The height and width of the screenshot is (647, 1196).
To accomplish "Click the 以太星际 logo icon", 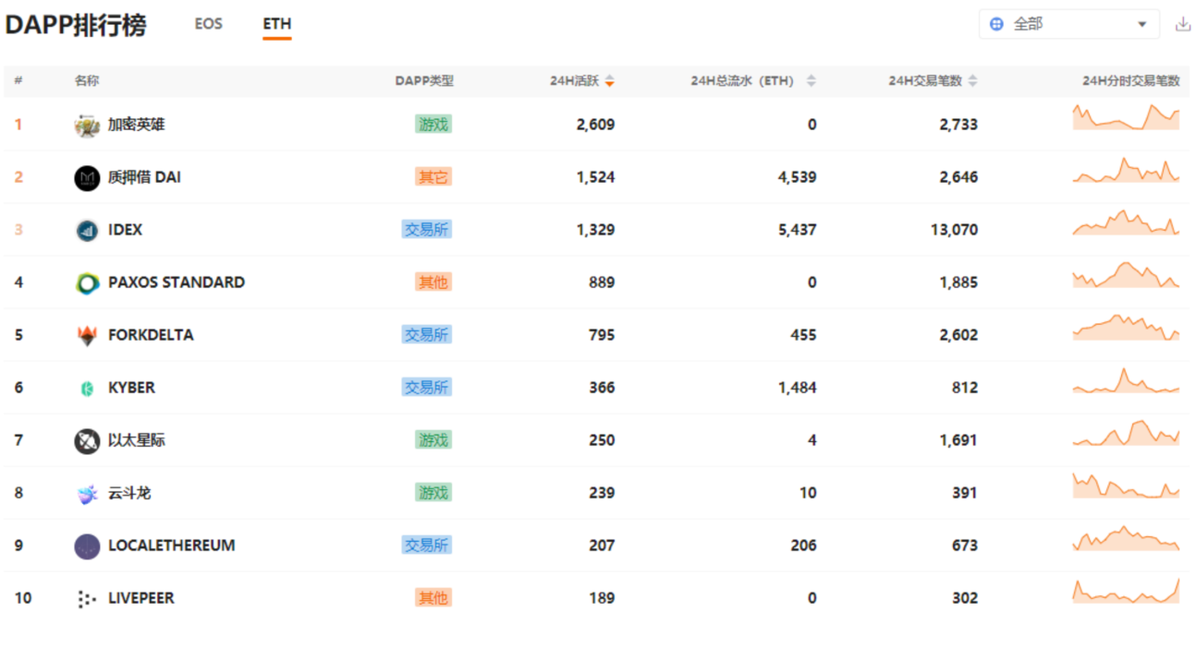I will [x=87, y=441].
